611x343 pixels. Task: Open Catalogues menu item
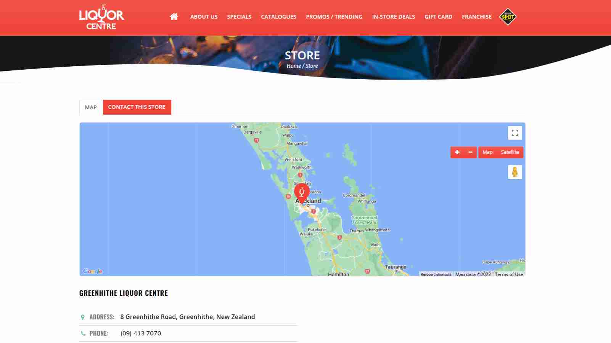(278, 17)
